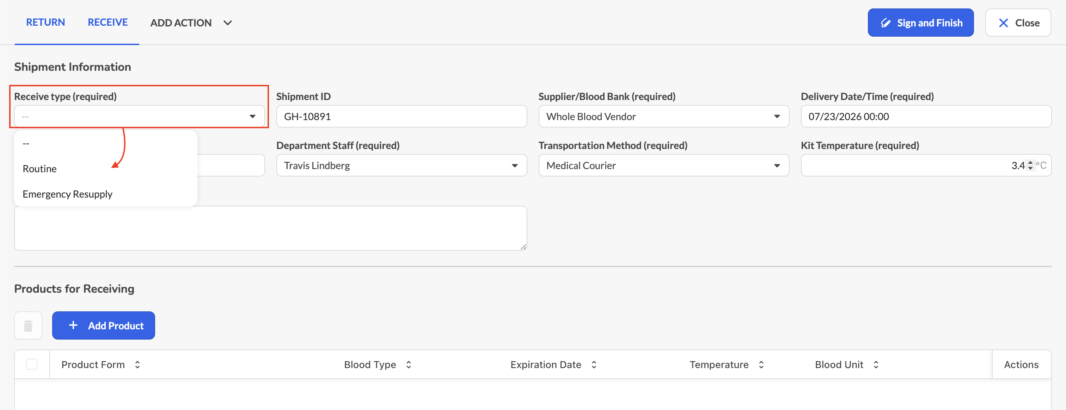Click the Shipment ID input field

[402, 117]
